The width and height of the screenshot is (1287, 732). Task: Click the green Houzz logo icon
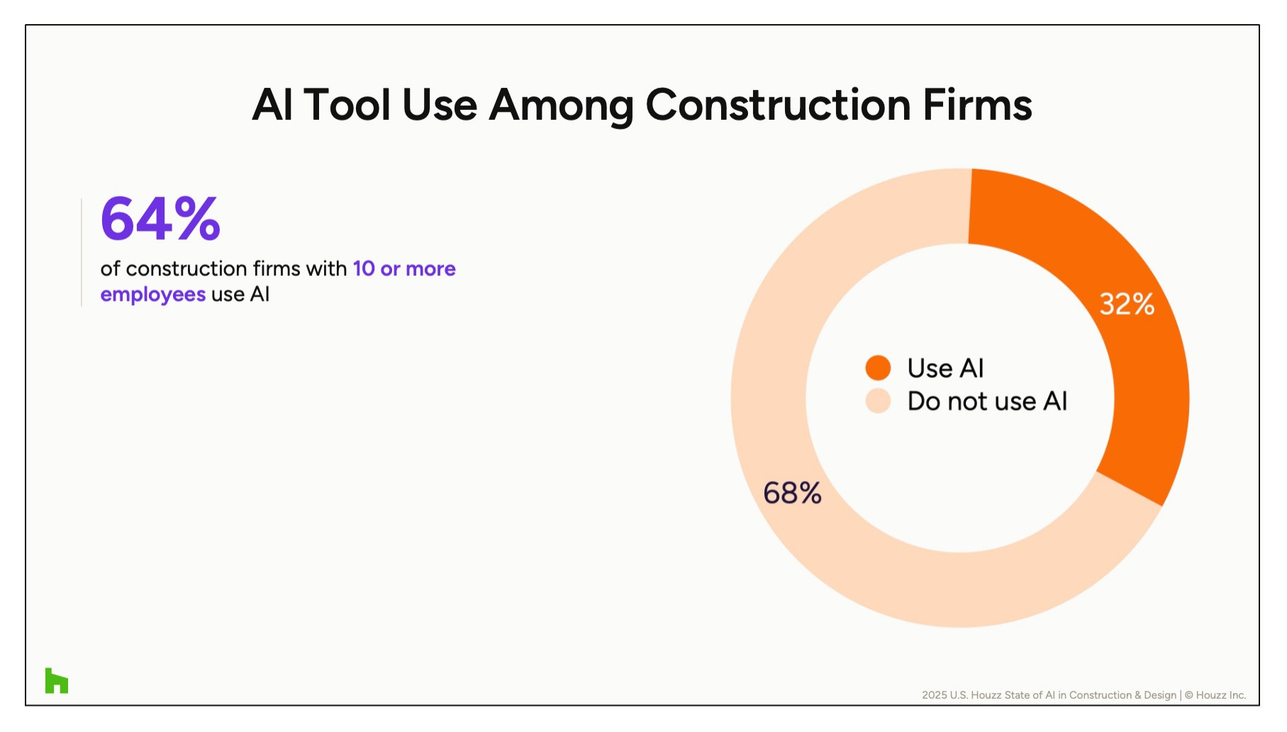pos(57,681)
